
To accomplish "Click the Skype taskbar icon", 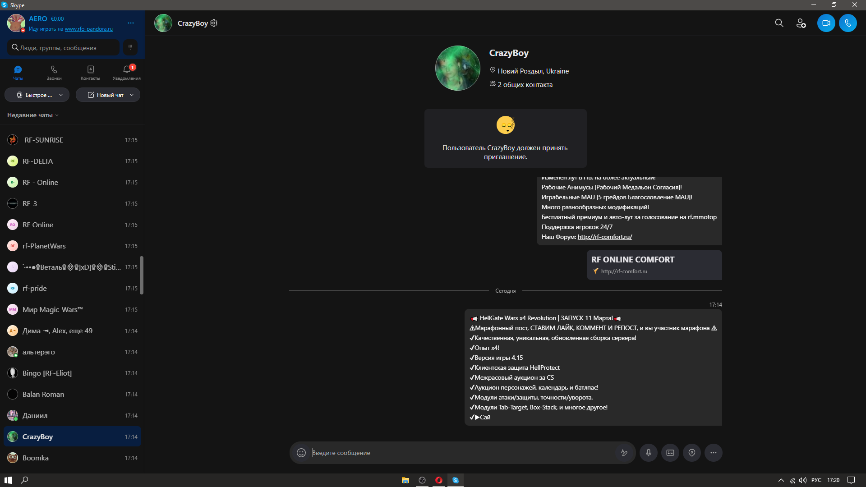I will click(455, 480).
